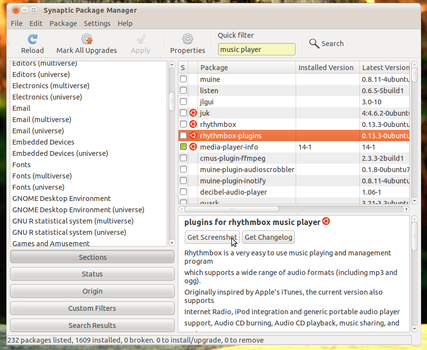
Task: Toggle the checkbox for cmus-plugin-ffmpeg
Action: click(183, 158)
